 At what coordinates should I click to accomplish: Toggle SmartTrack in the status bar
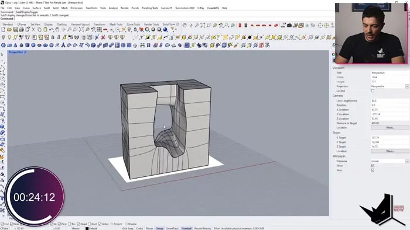coord(172,228)
